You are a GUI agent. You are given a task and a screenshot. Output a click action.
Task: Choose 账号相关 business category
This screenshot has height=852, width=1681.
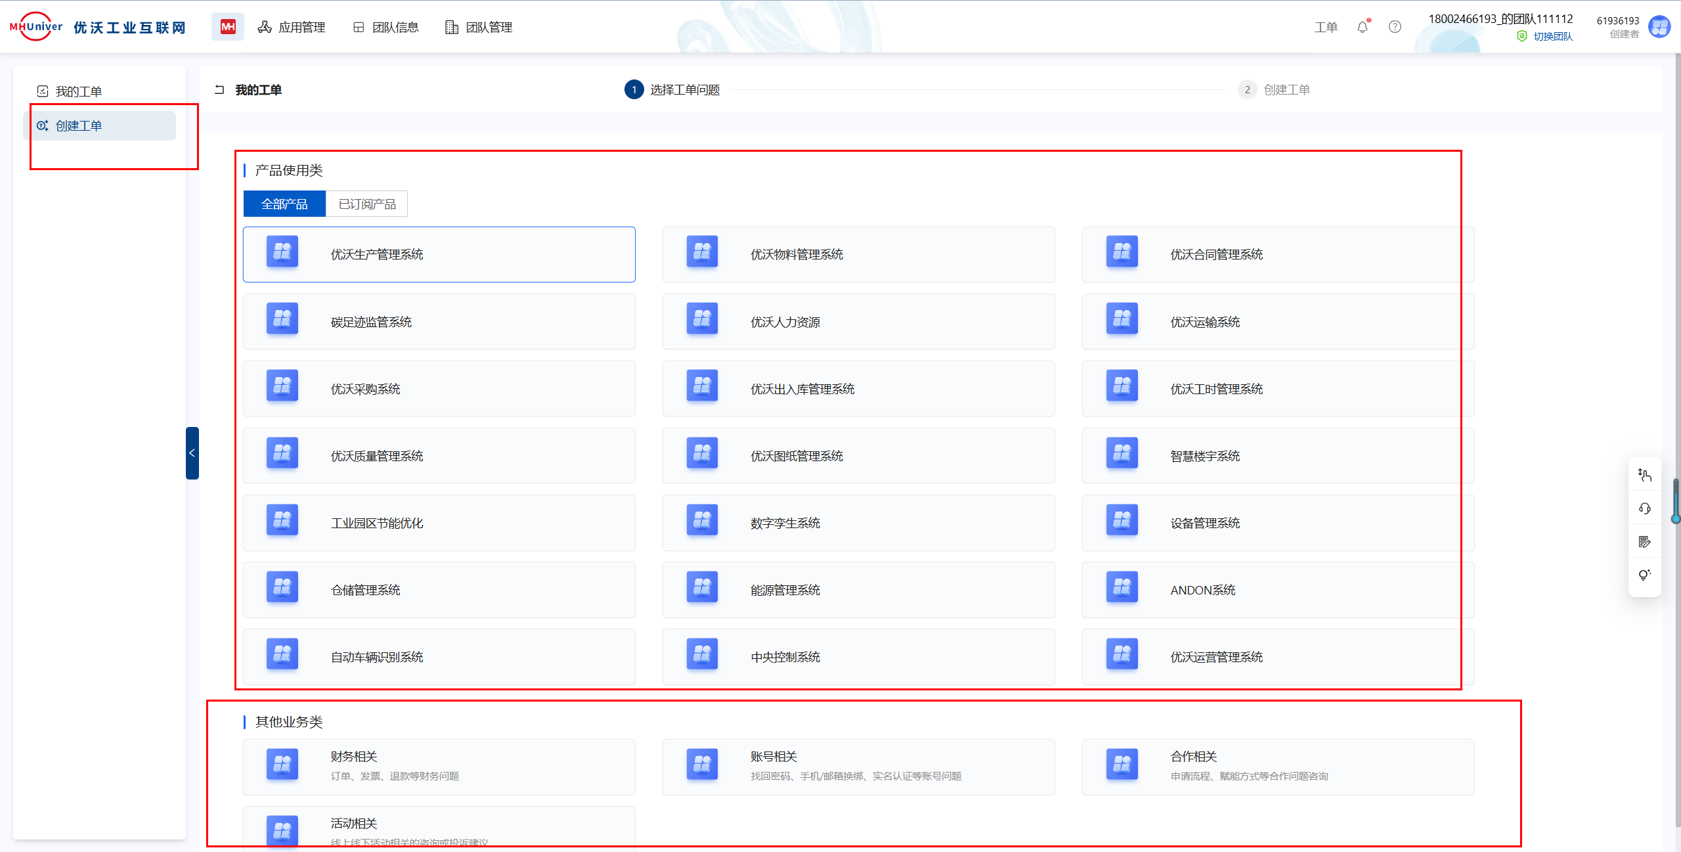[x=858, y=766]
